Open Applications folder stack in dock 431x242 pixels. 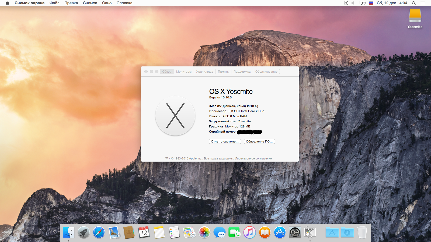pyautogui.click(x=332, y=232)
